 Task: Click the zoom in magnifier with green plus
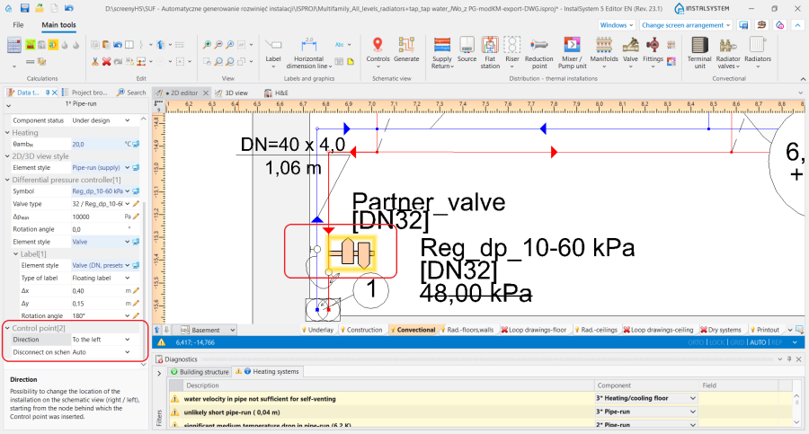[x=207, y=45]
